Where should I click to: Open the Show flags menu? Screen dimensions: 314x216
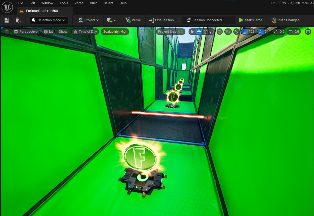[63, 32]
